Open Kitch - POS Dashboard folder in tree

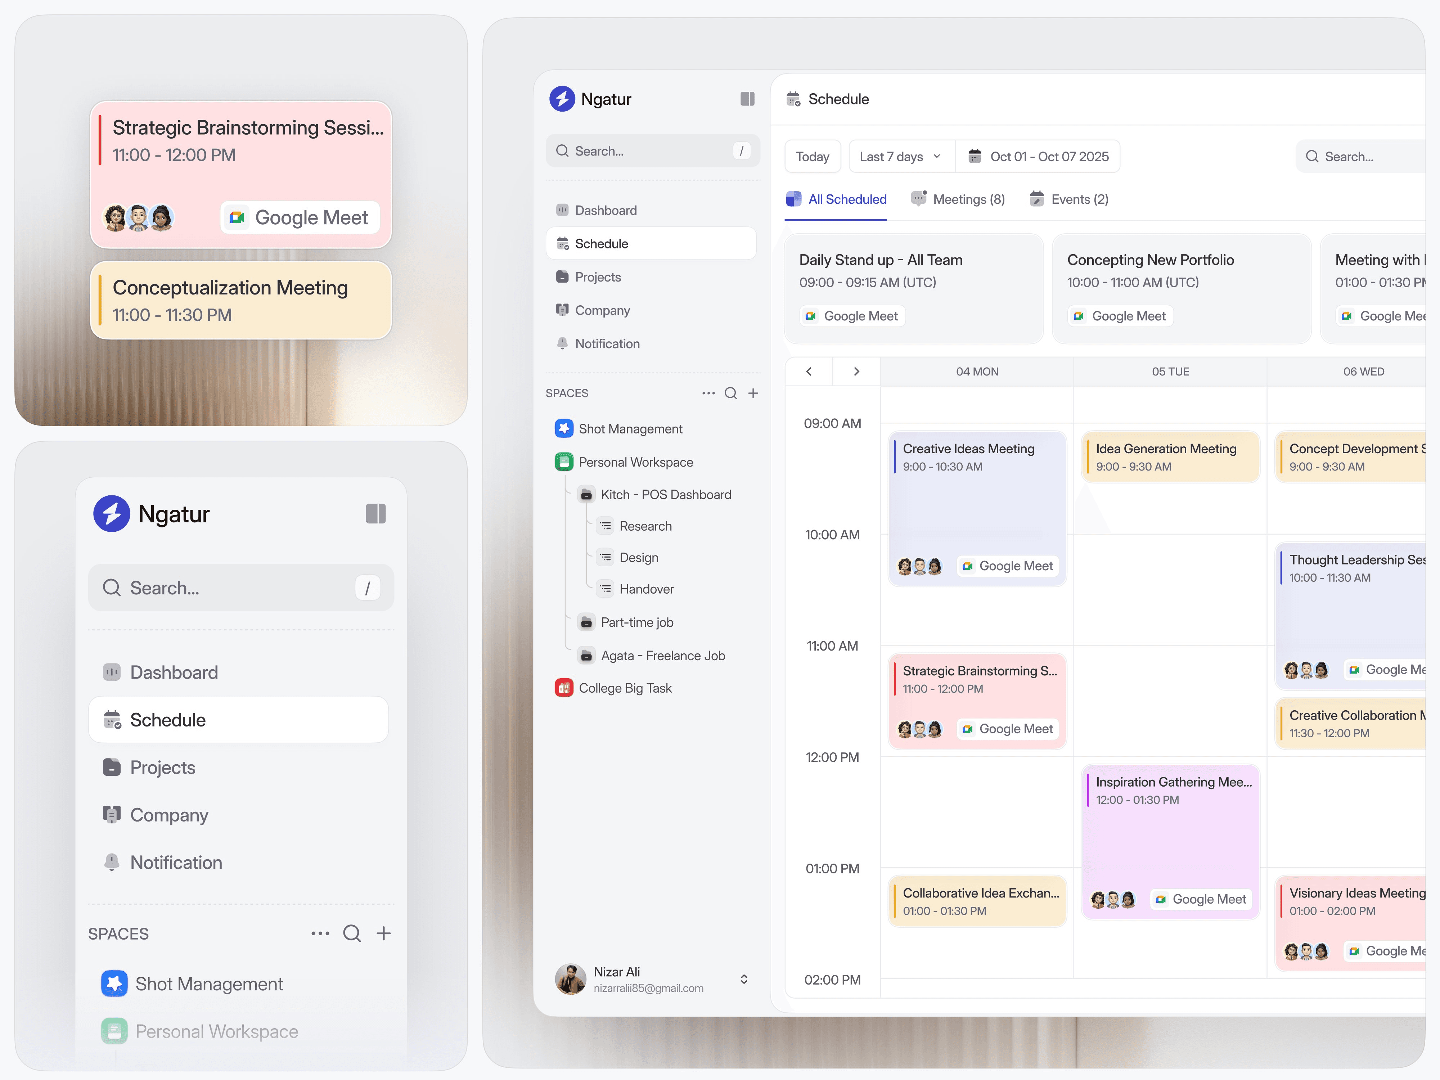(x=665, y=495)
